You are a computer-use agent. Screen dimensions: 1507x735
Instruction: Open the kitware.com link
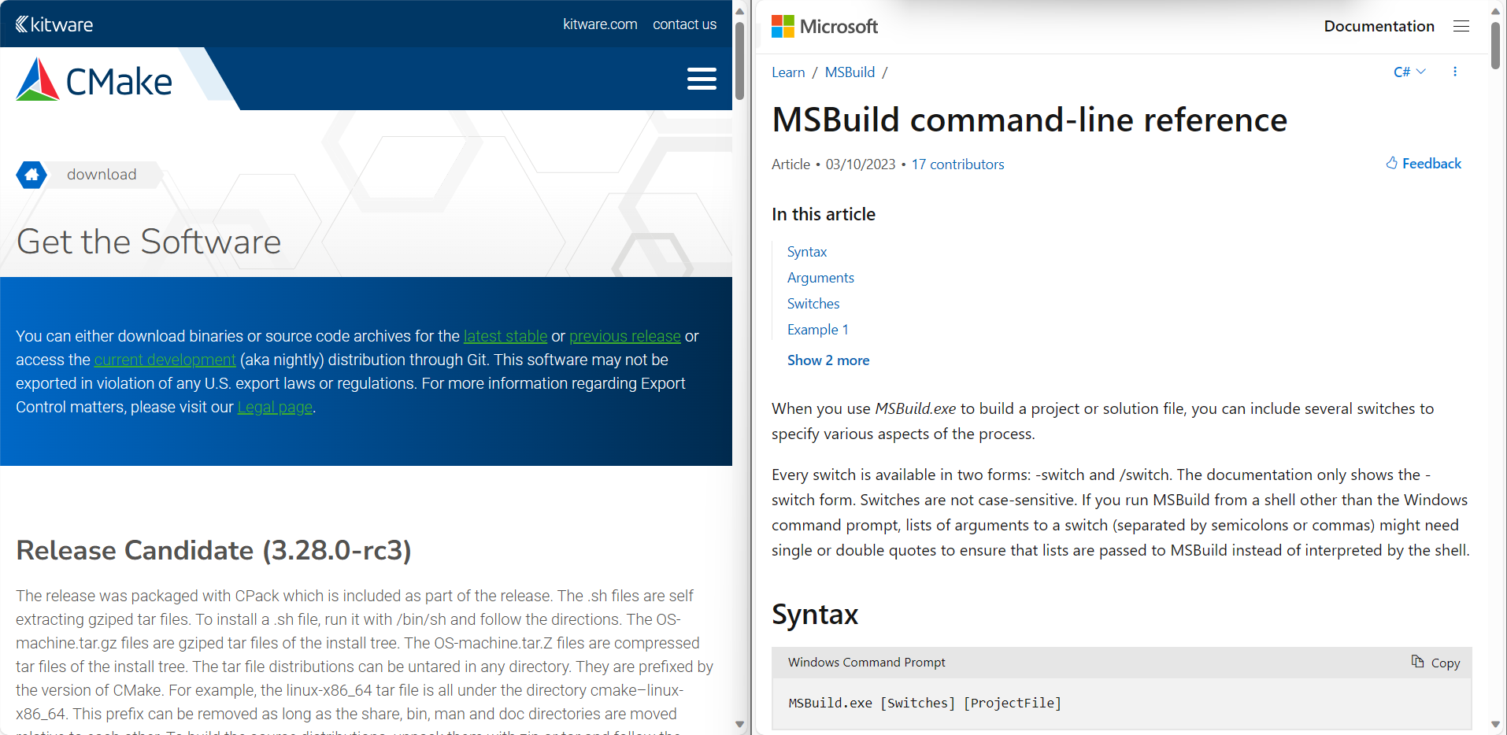(600, 24)
